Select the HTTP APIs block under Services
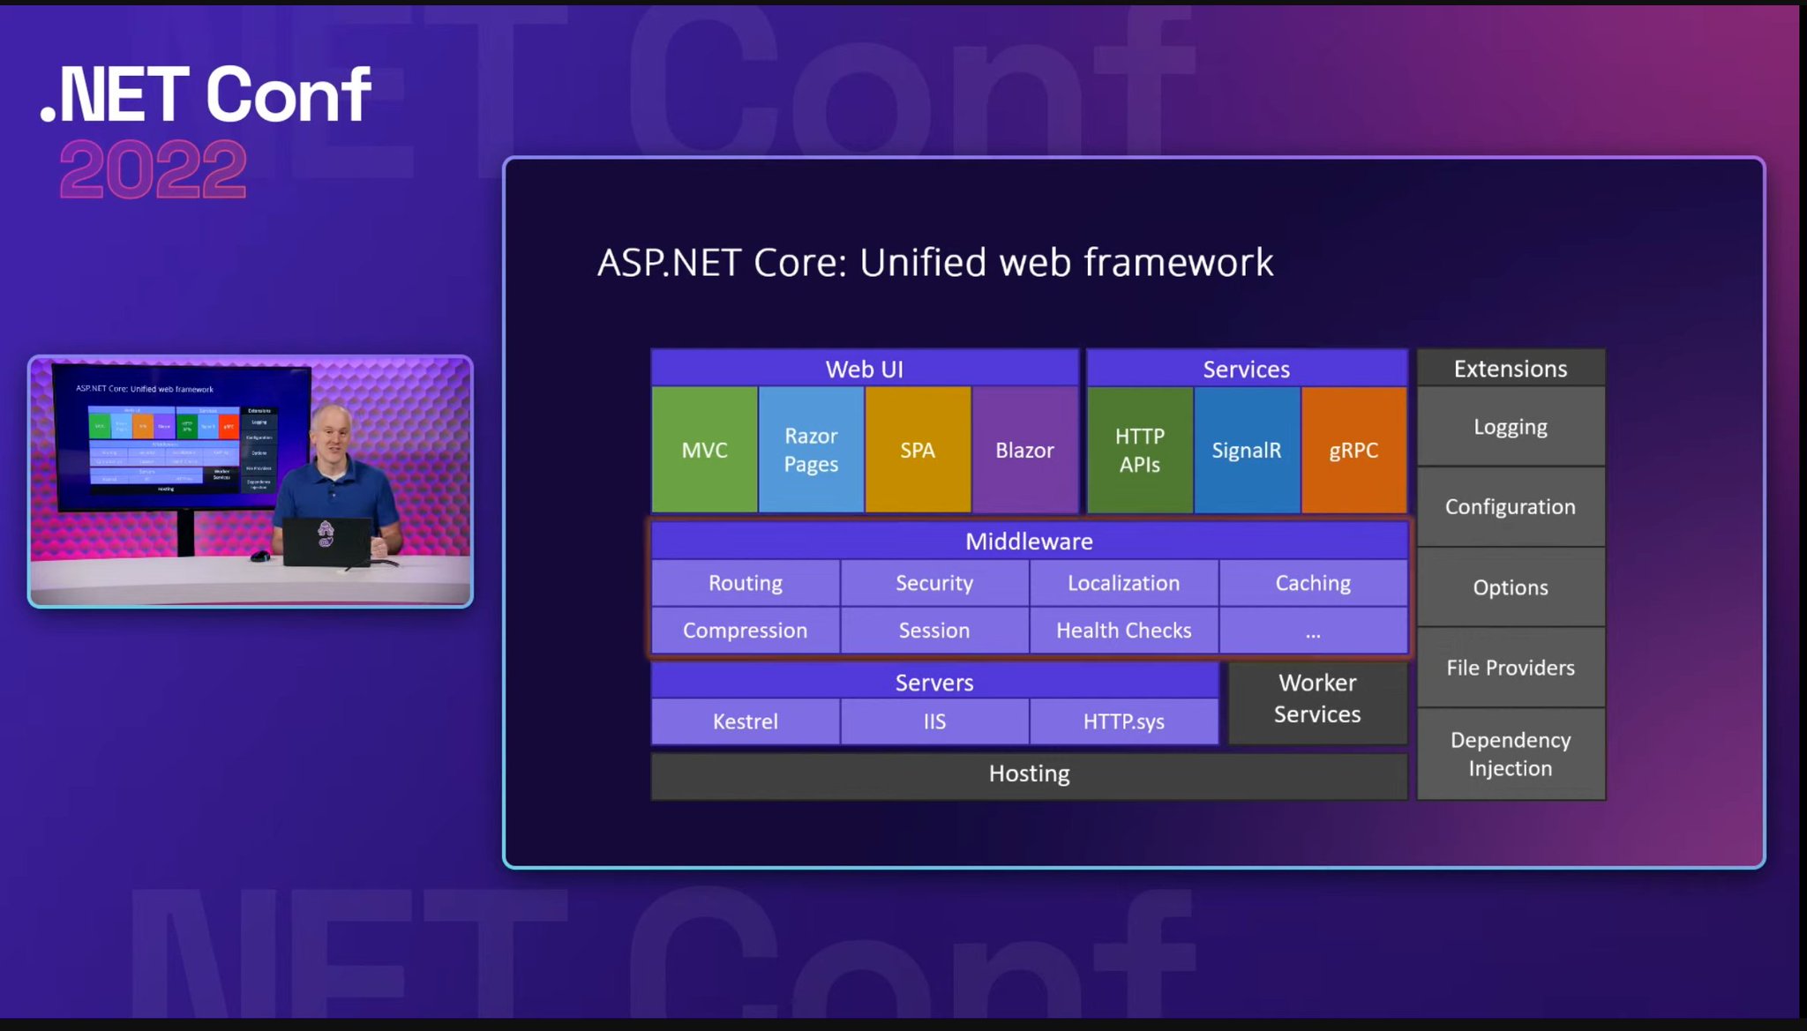Viewport: 1807px width, 1031px height. click(1140, 449)
